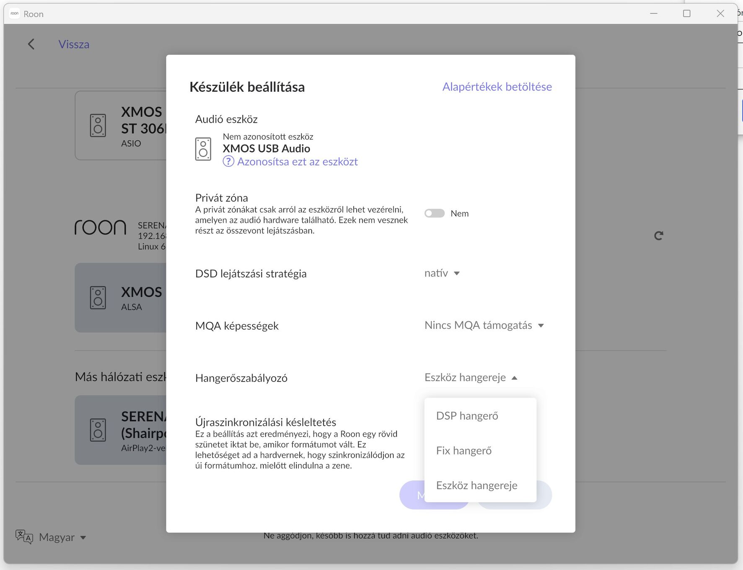Viewport: 743px width, 570px height.
Task: Open the DSD lejátszási stratégia dropdown
Action: [x=442, y=273]
